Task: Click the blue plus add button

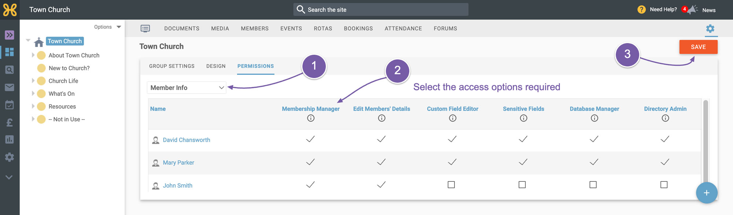Action: point(707,193)
